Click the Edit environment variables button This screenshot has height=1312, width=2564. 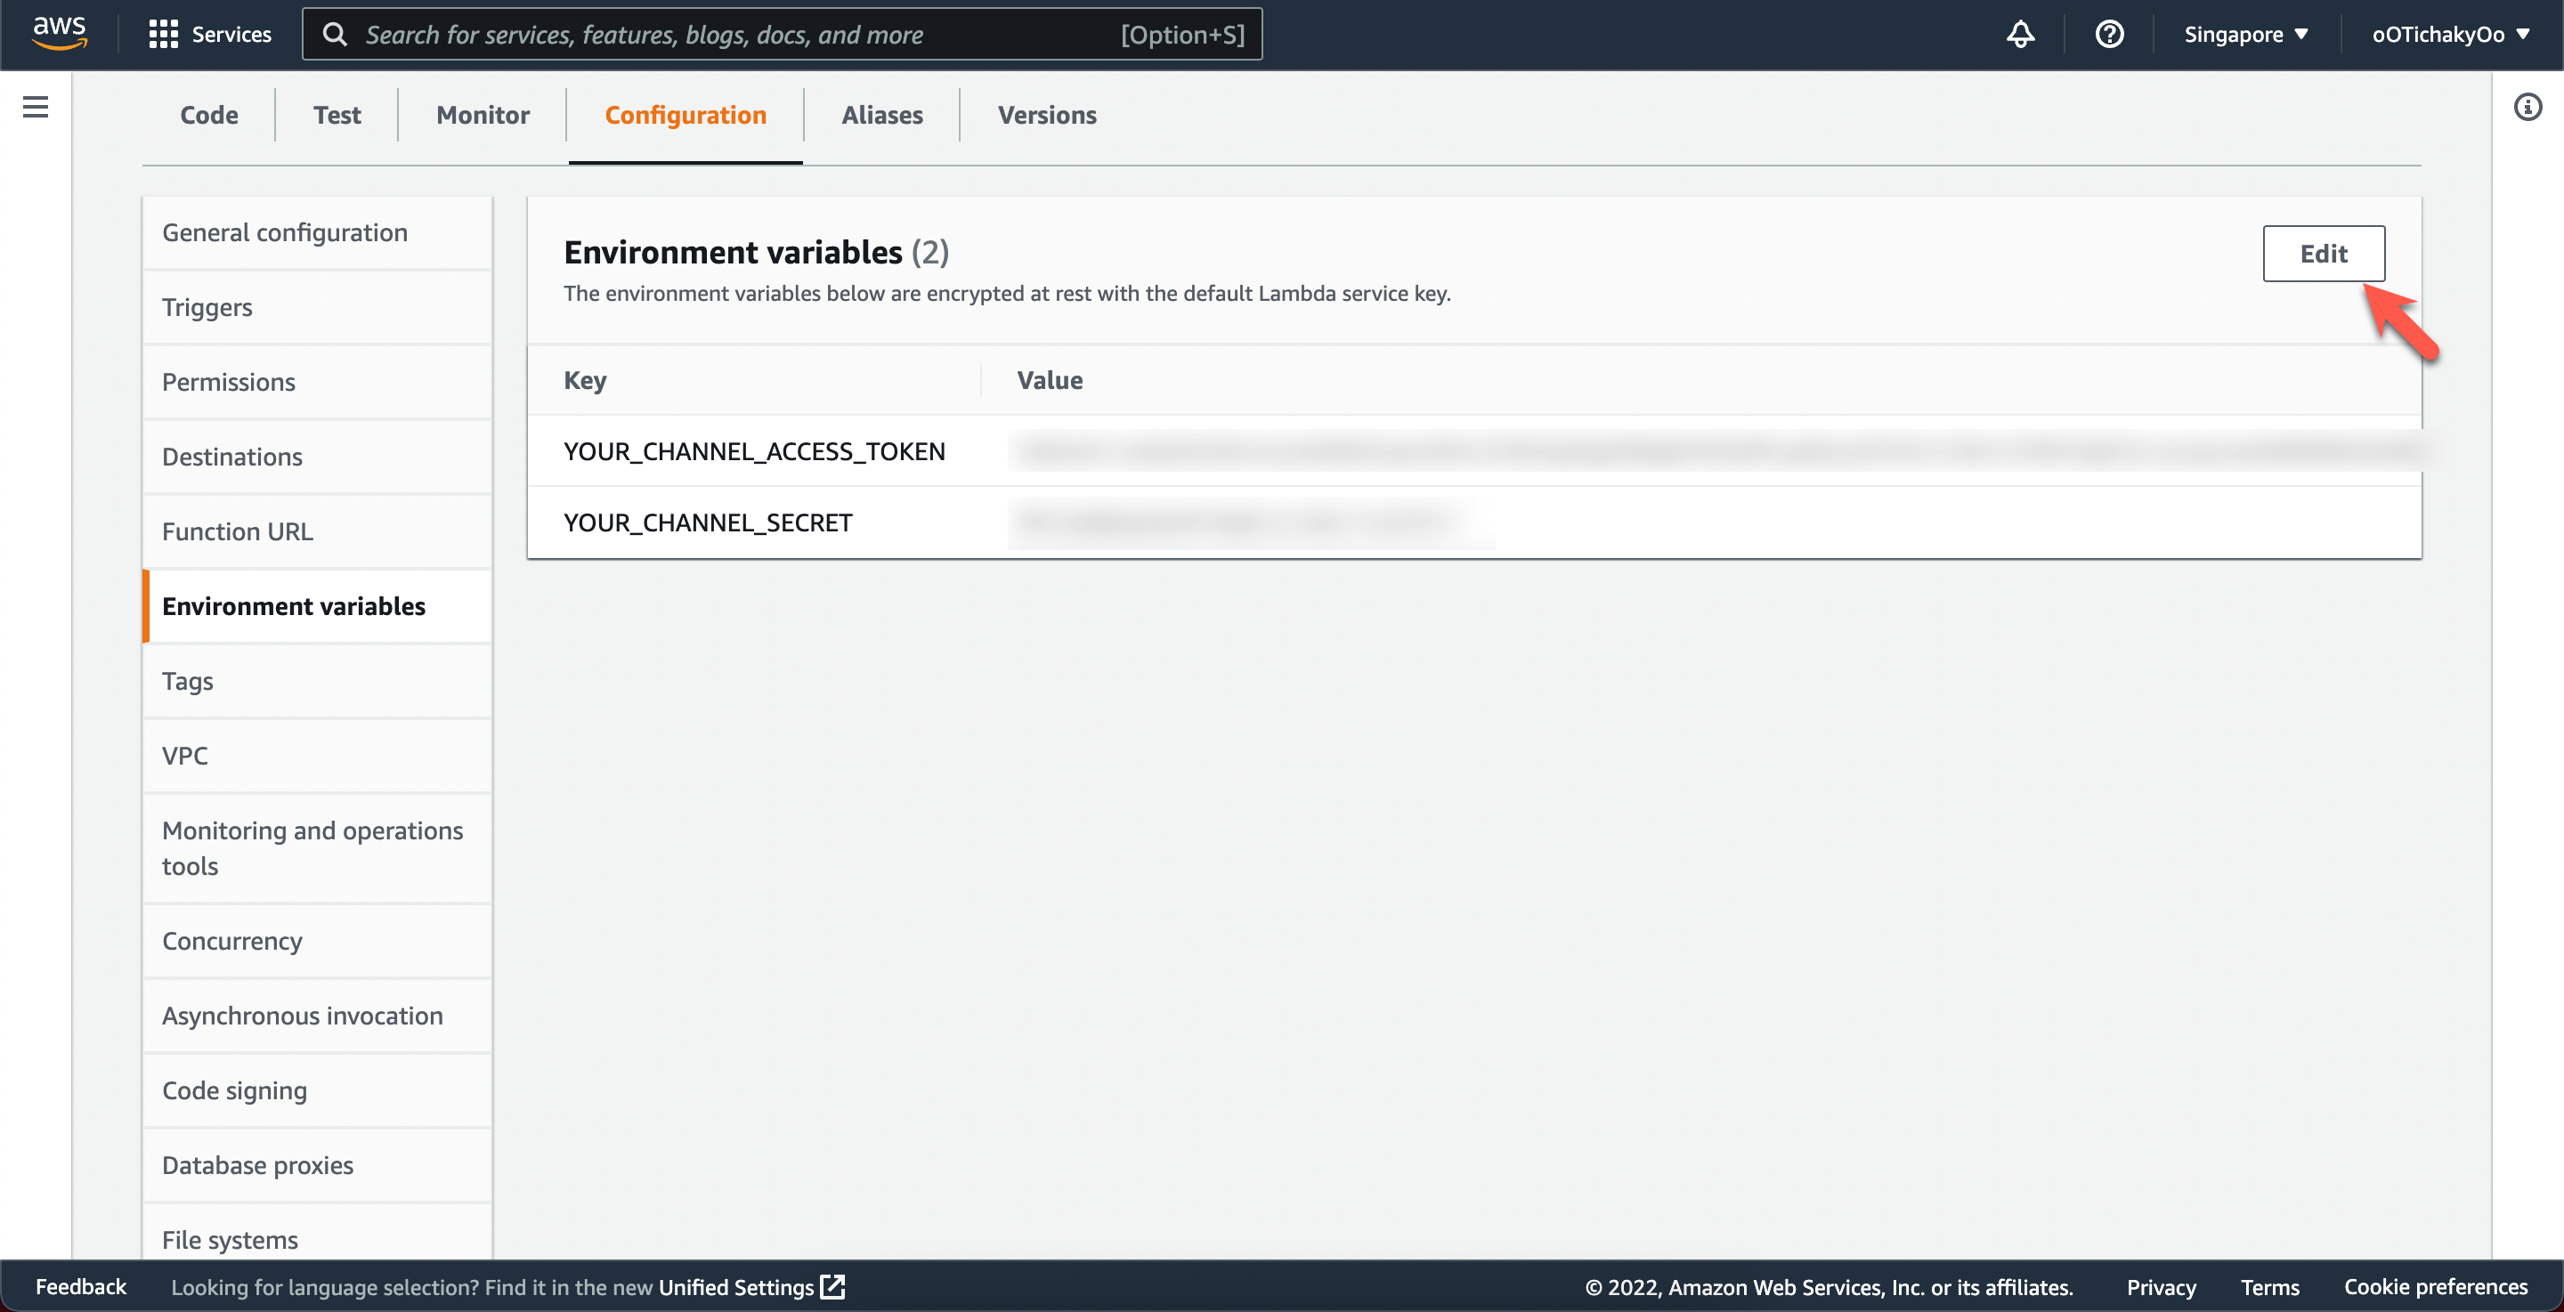tap(2323, 253)
